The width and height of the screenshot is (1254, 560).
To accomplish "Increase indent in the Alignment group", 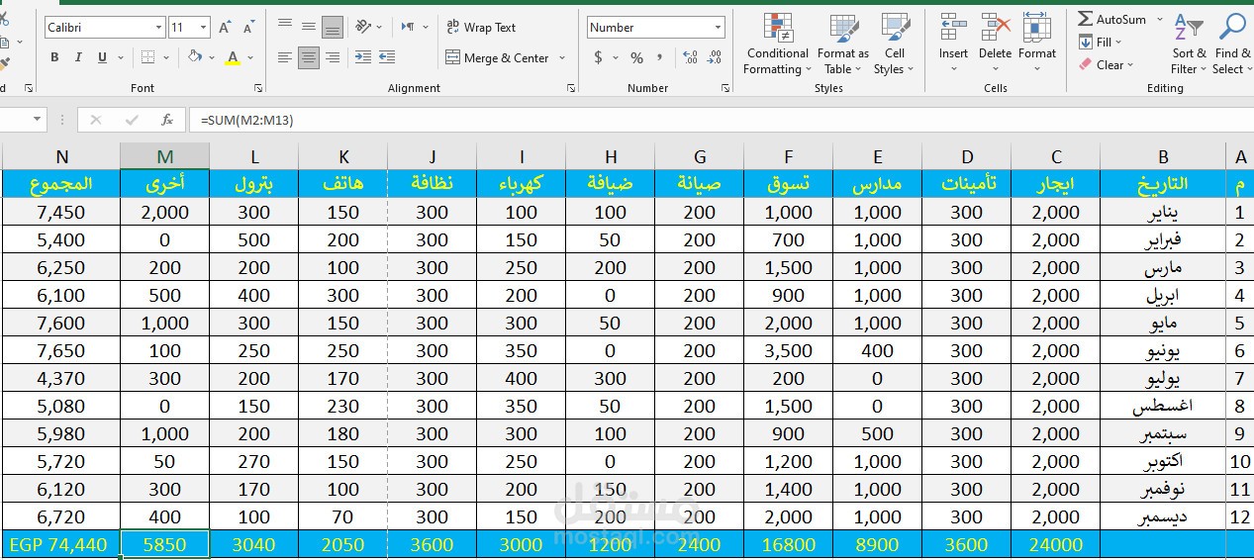I will tap(387, 58).
